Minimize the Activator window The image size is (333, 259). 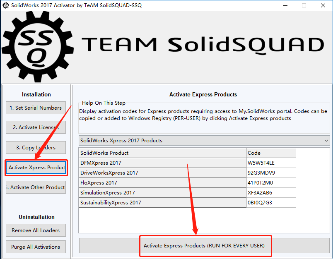(x=285, y=5)
